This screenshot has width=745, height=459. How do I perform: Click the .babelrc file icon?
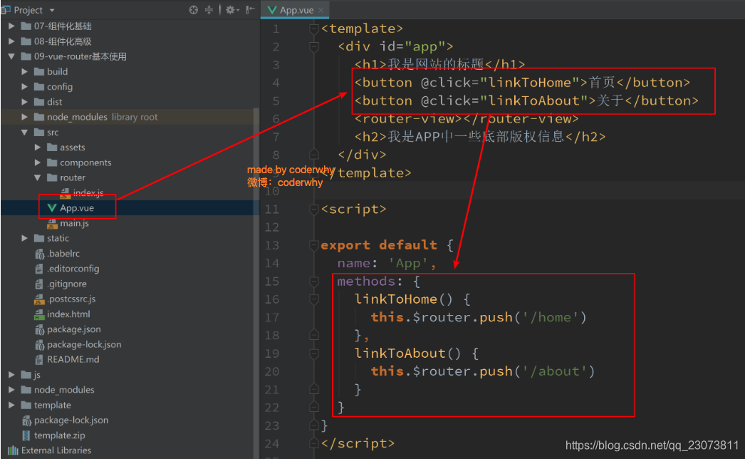39,254
